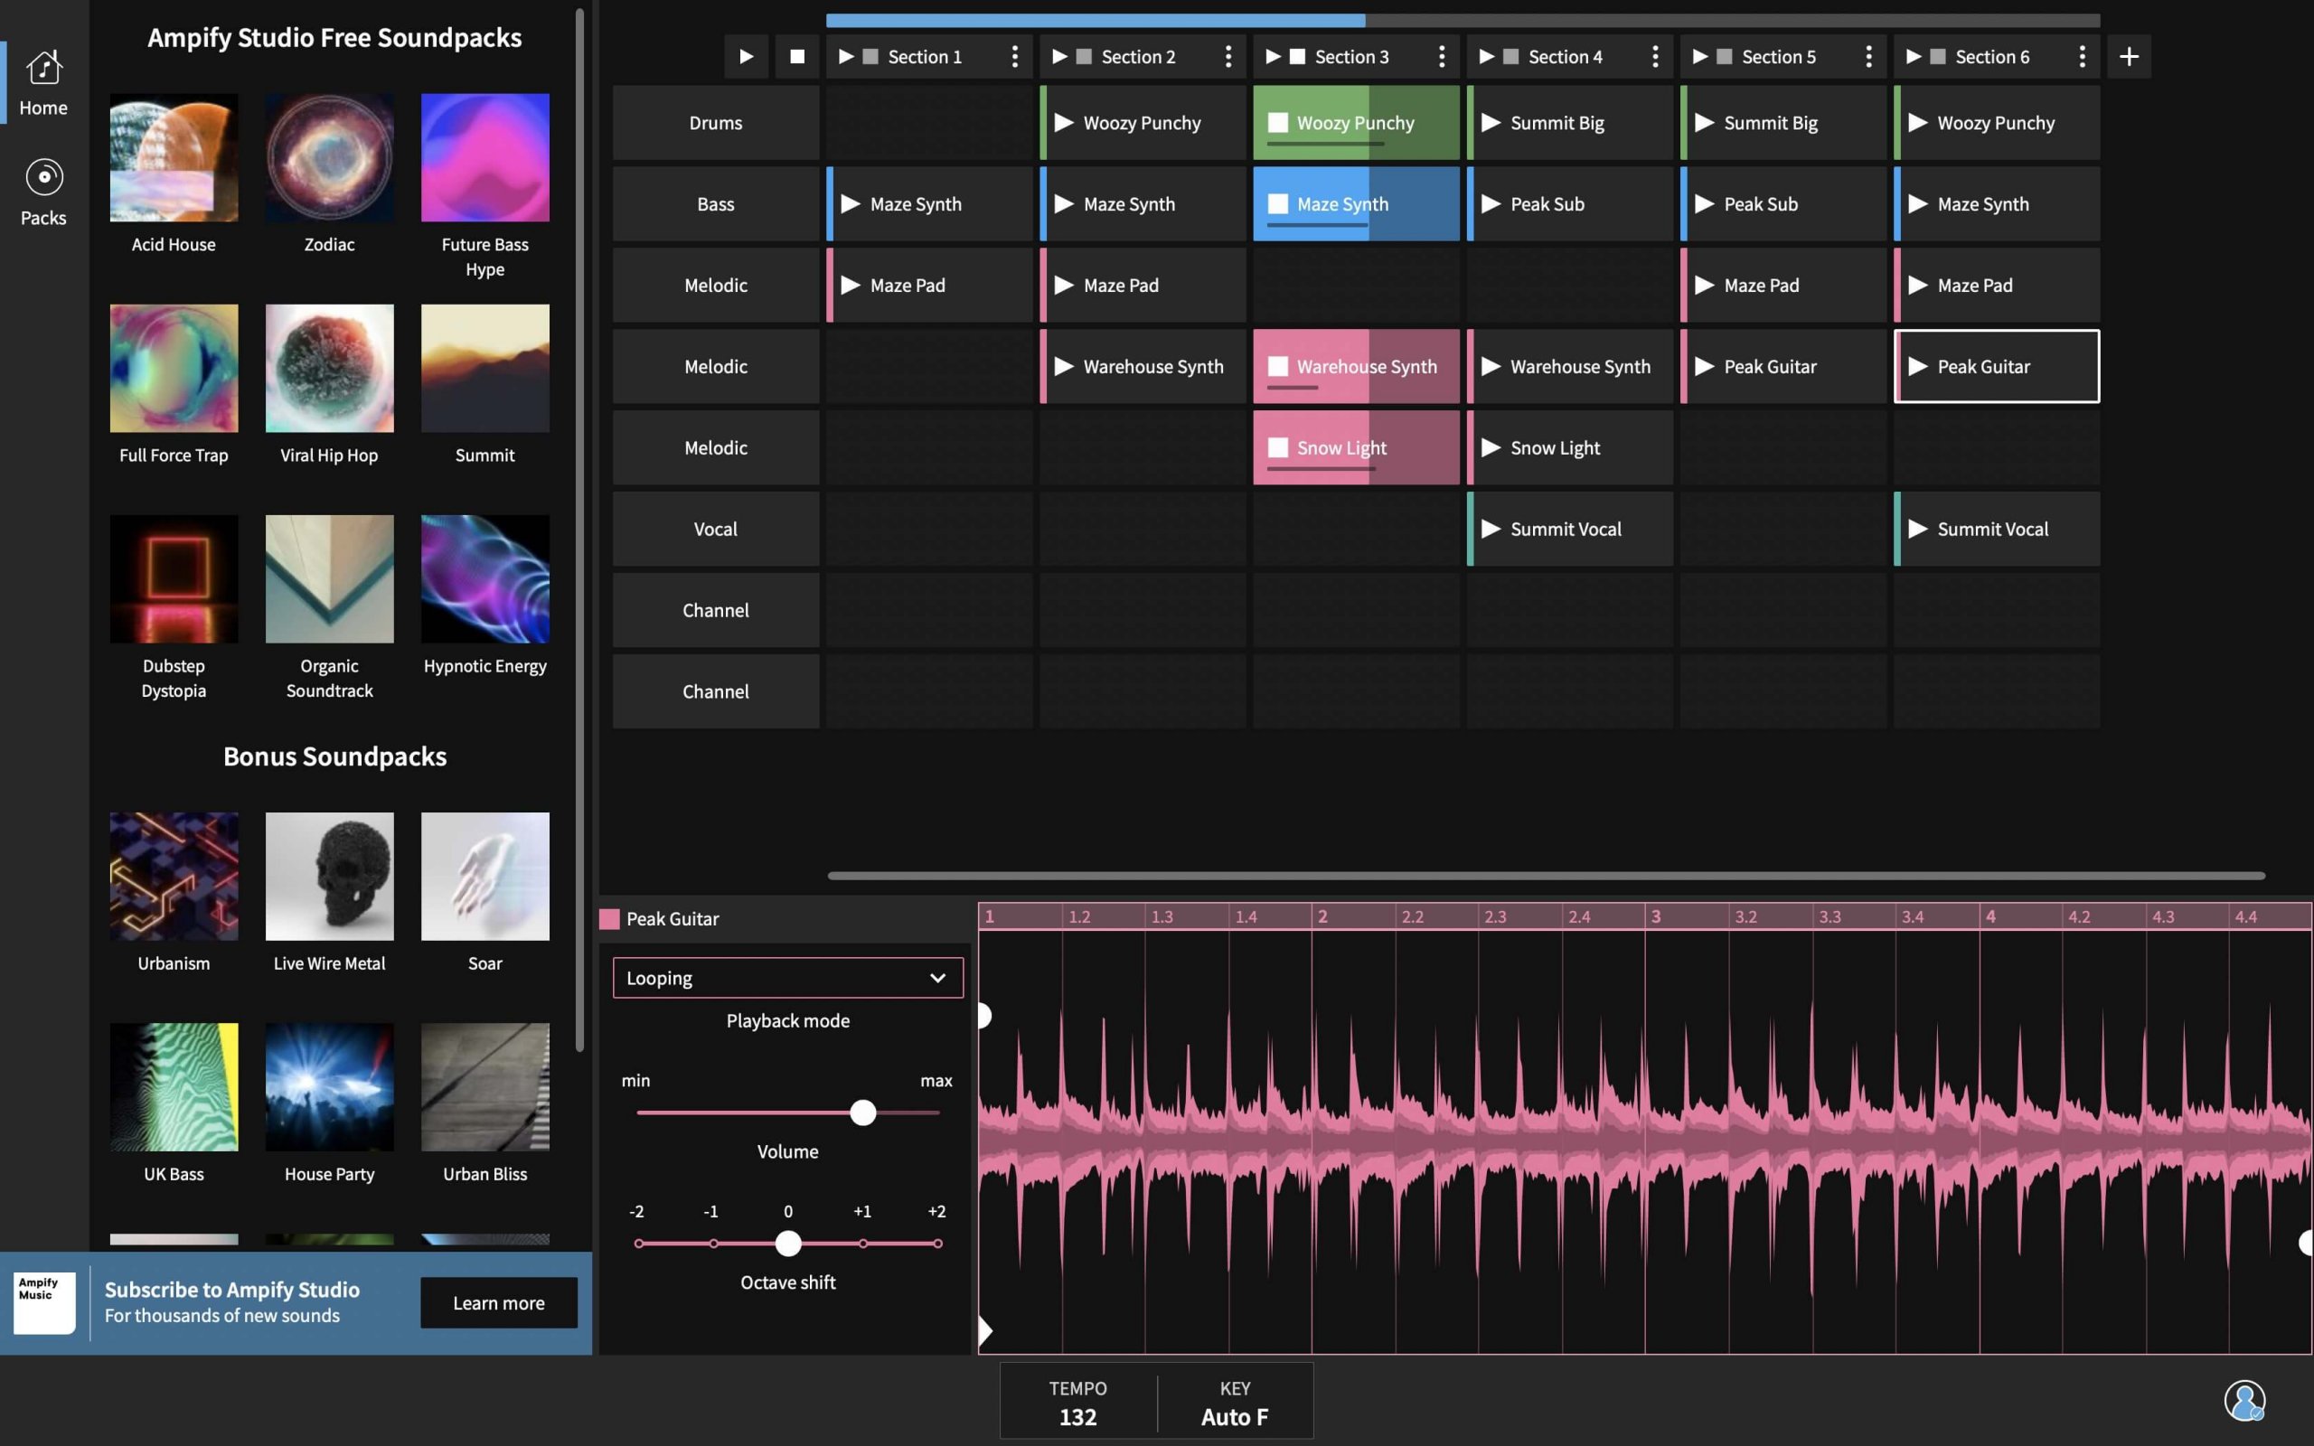Click the play icon on the Summit Vocal clip in Section 6
Screen dimensions: 2314x1446
(1916, 529)
